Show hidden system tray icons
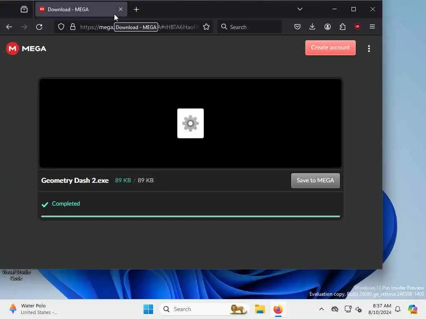This screenshot has width=426, height=319. point(322,309)
